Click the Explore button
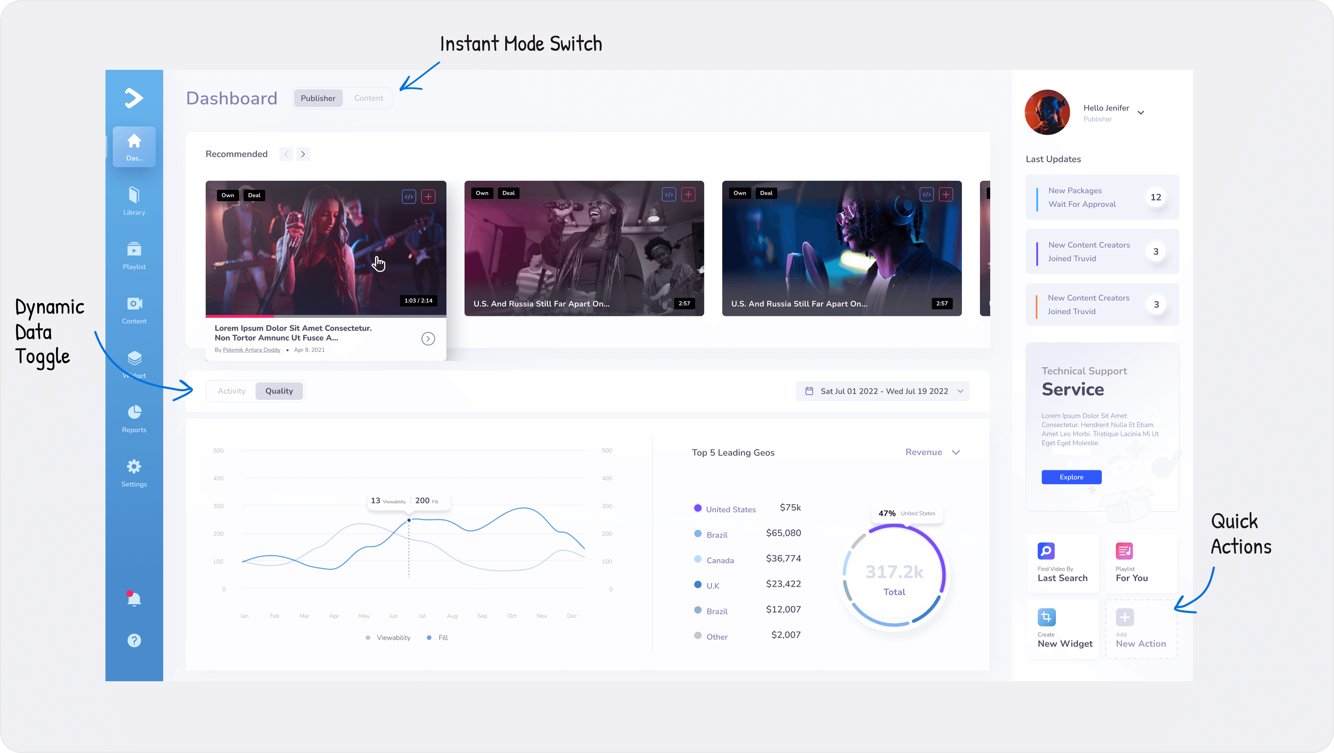 point(1071,477)
